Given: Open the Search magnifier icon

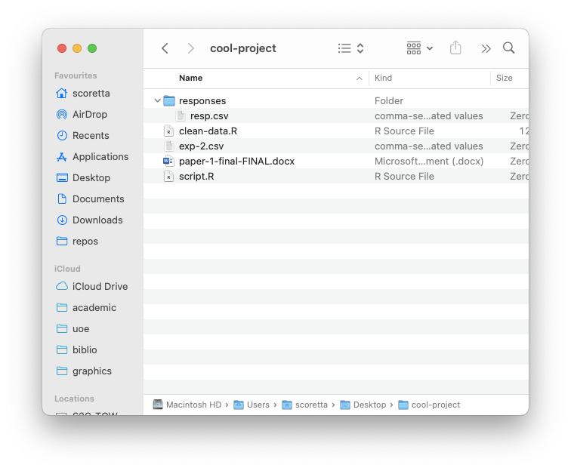Looking at the screenshot, I should coord(509,48).
